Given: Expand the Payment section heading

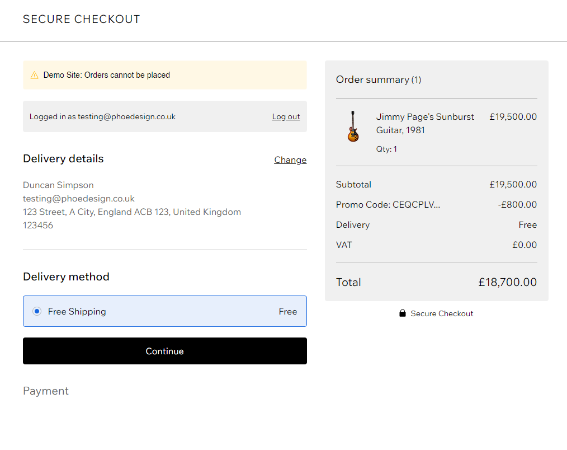Looking at the screenshot, I should [x=46, y=391].
